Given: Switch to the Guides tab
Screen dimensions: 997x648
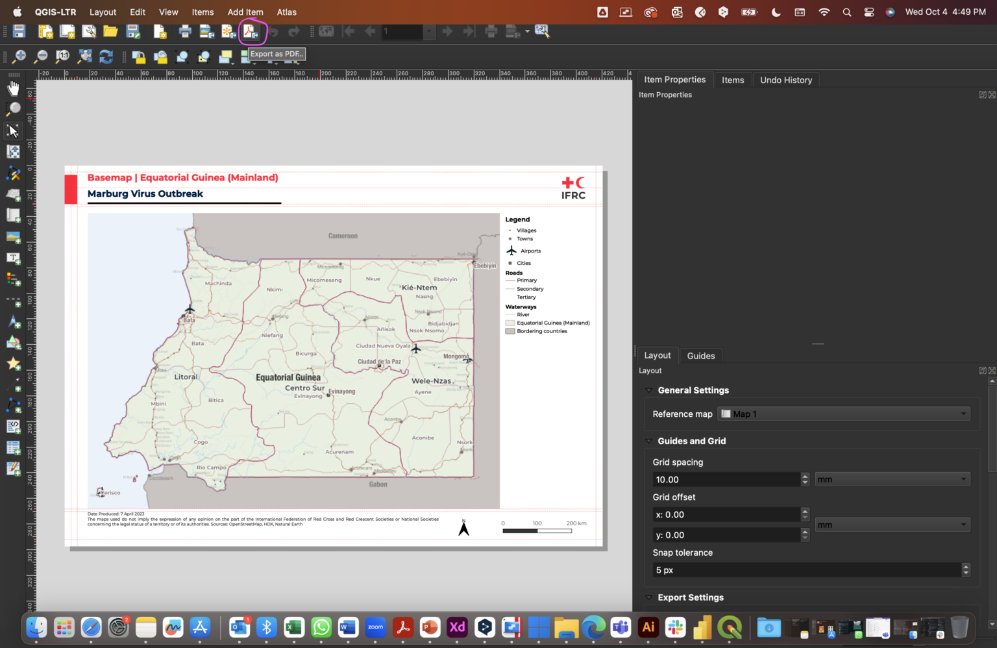Looking at the screenshot, I should [x=701, y=356].
